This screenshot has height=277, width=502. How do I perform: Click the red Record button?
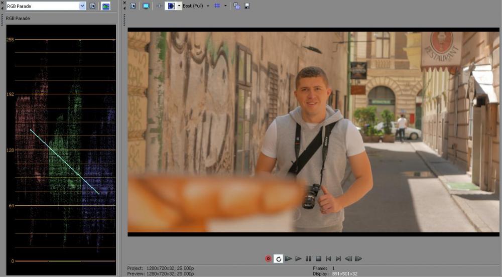[268, 258]
